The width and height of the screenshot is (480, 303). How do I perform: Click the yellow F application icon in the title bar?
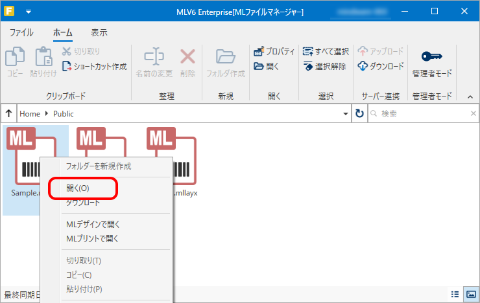9,11
